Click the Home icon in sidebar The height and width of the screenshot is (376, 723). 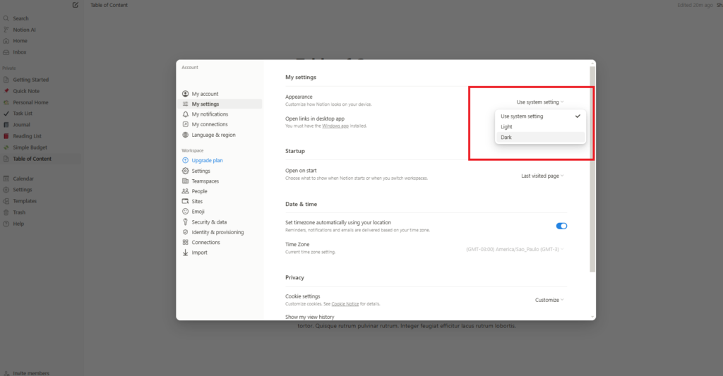(x=6, y=41)
